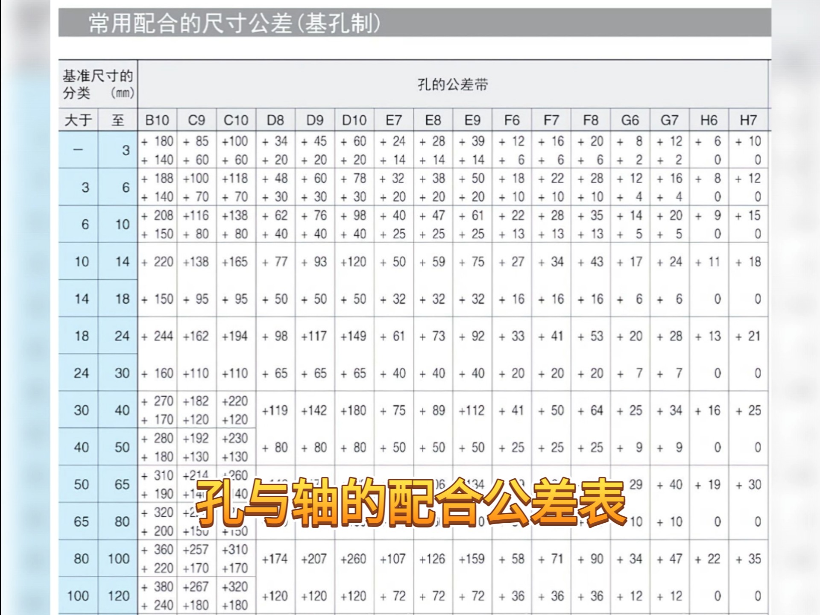
Task: Select the D10 column header
Action: (354, 120)
